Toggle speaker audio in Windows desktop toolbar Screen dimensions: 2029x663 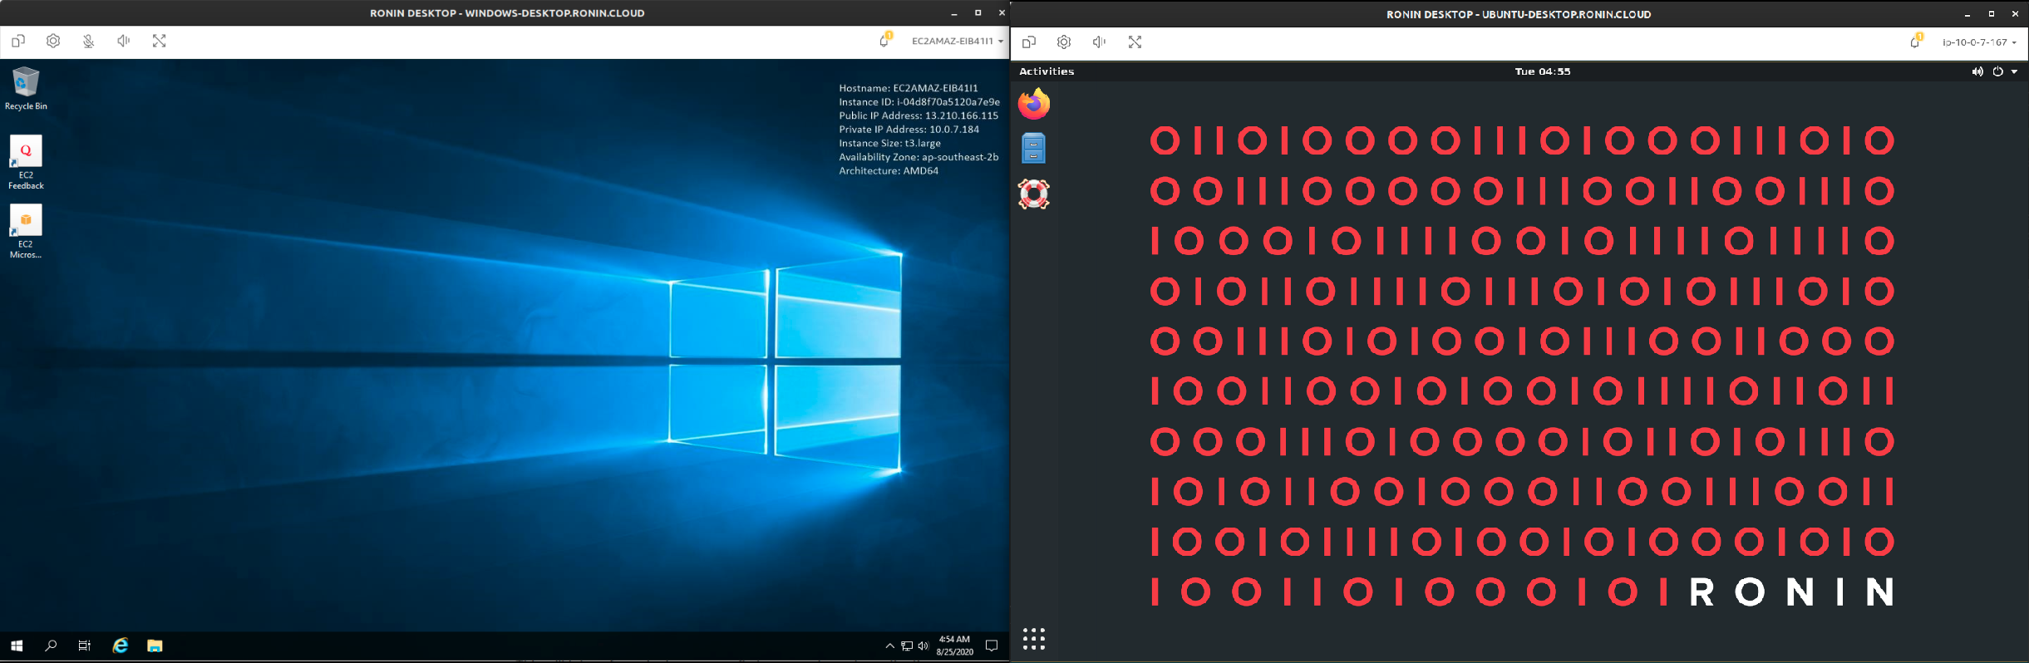click(124, 41)
